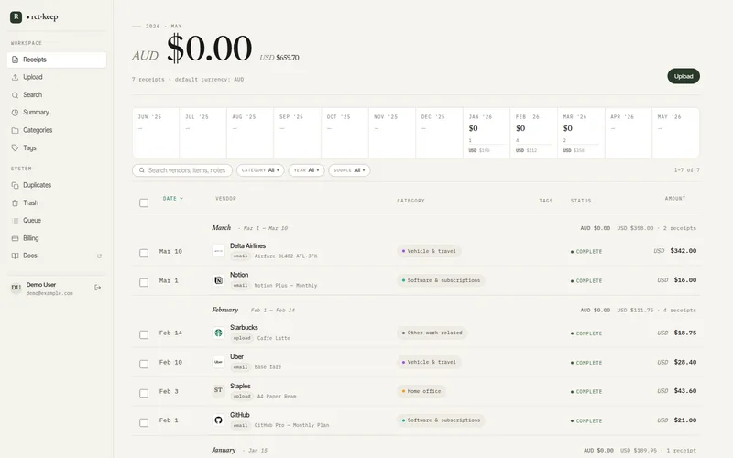
Task: Click 'Airfare DL402 ATL-JFK' description
Action: [x=286, y=256]
